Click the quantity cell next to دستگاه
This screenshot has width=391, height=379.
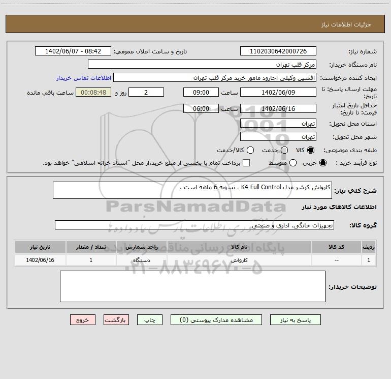click(x=91, y=260)
